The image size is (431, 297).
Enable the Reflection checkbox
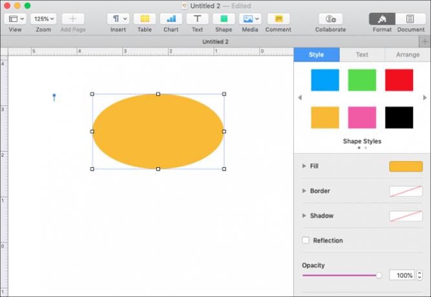coord(306,240)
